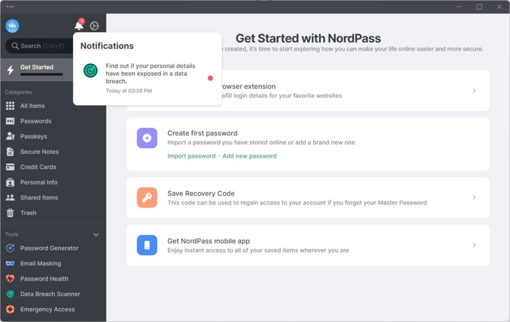Image resolution: width=510 pixels, height=322 pixels.
Task: Click the red unread dot on notification
Action: point(211,78)
